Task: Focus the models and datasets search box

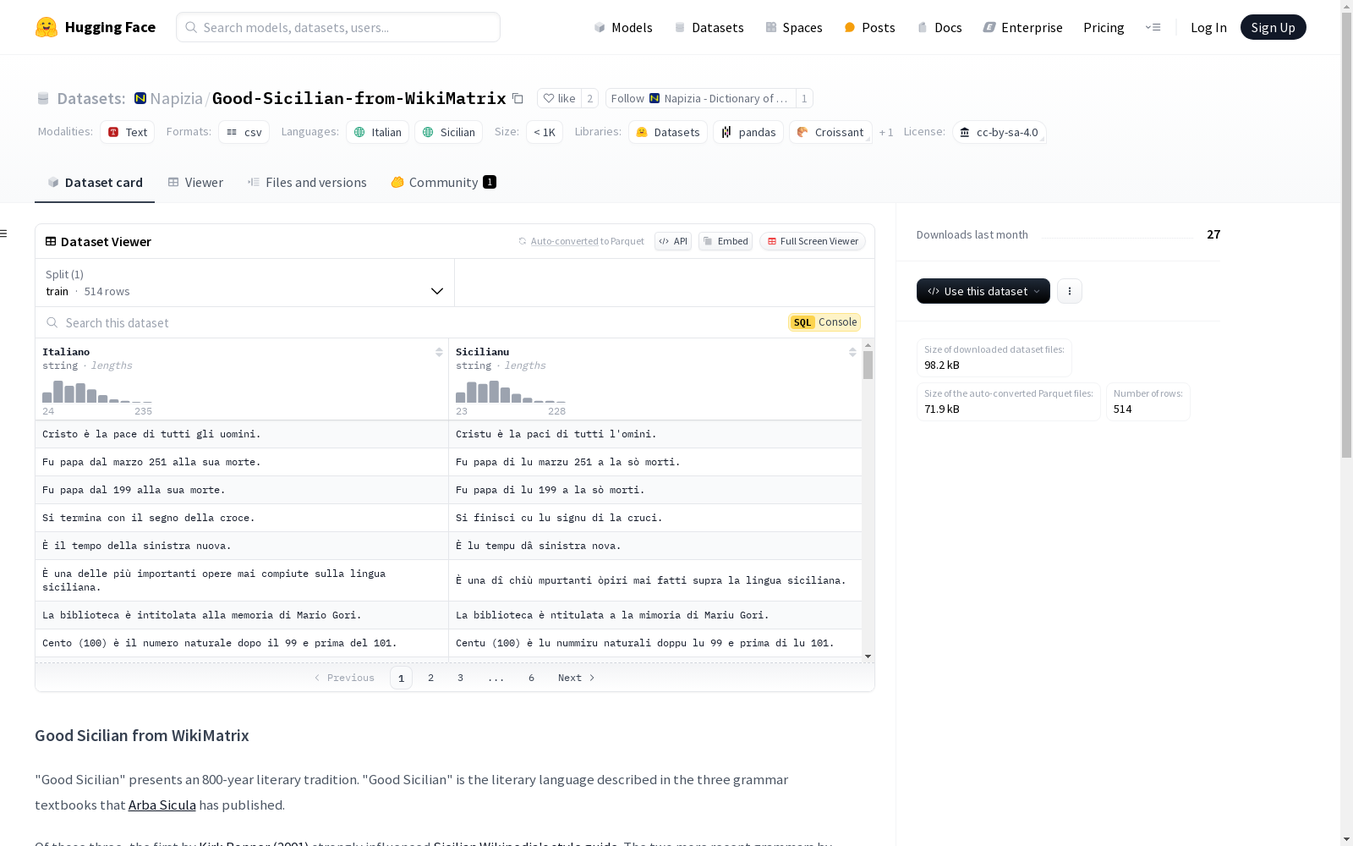Action: tap(338, 27)
